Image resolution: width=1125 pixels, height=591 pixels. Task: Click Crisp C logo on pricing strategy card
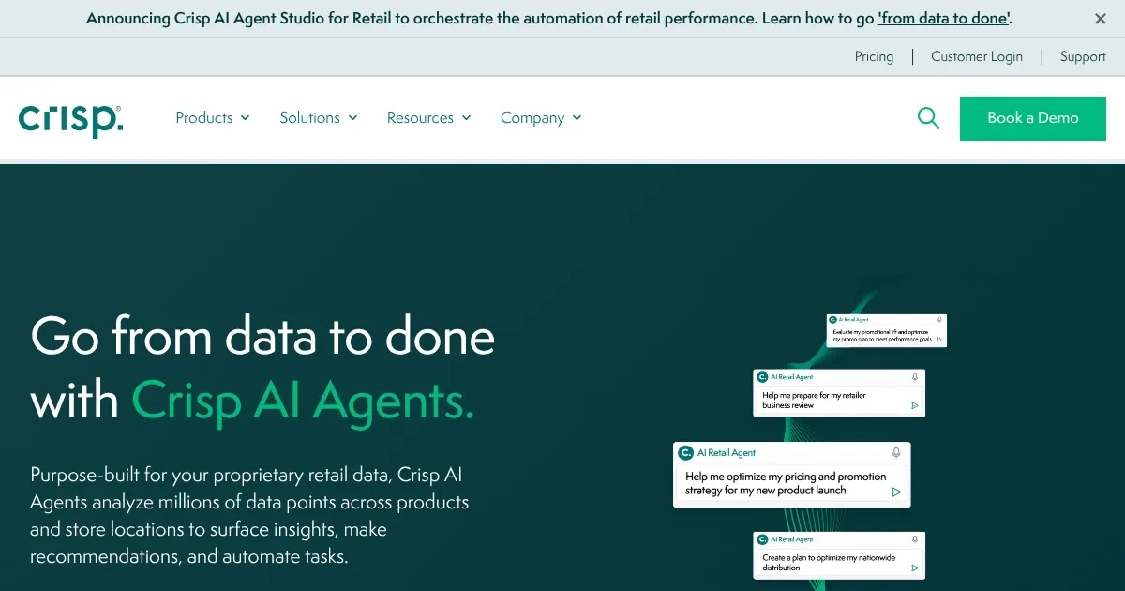pos(686,452)
